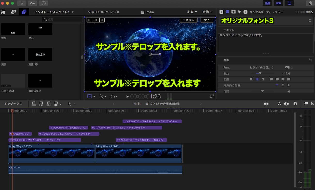Image resolution: width=315 pixels, height=190 pixels.
Task: Toggle the timeline panel visibility button
Action: (x=278, y=3)
